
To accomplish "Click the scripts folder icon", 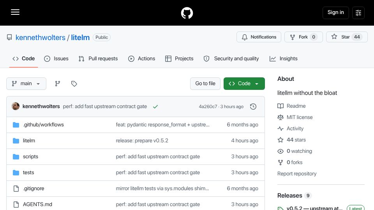I will coord(16,157).
